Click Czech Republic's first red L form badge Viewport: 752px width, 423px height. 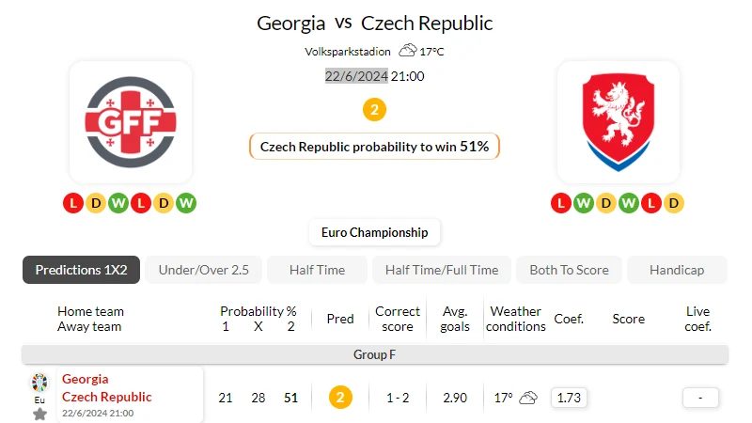point(560,203)
